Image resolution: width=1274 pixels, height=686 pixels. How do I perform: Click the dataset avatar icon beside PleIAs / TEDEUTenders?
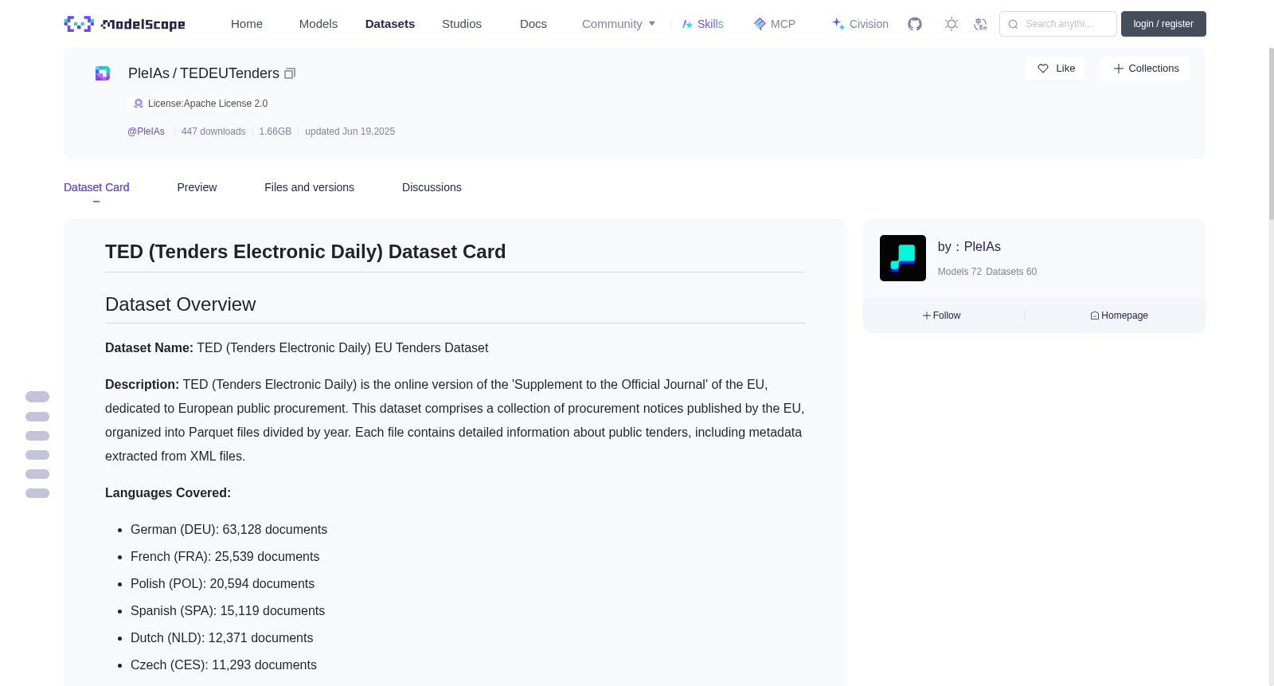click(x=103, y=73)
